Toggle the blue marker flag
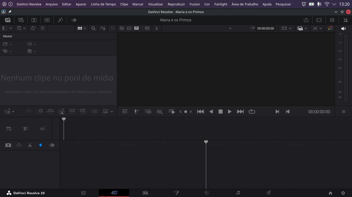The image size is (352, 197). pyautogui.click(x=40, y=145)
